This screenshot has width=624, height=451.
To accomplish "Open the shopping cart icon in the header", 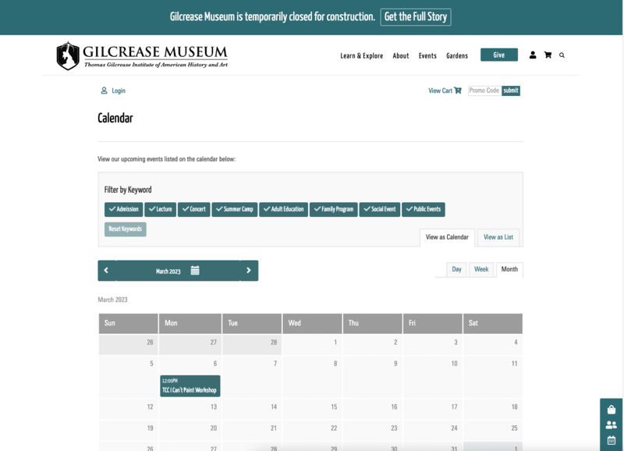I will pyautogui.click(x=548, y=55).
